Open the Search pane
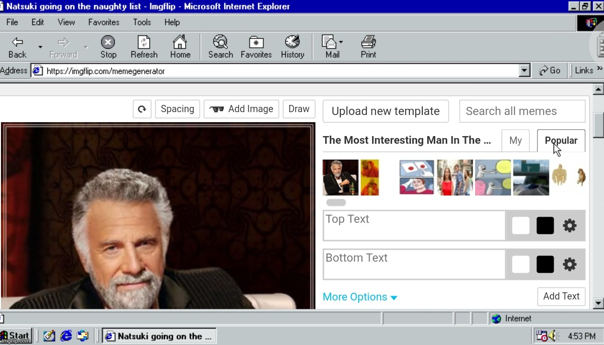This screenshot has width=604, height=345. (221, 47)
